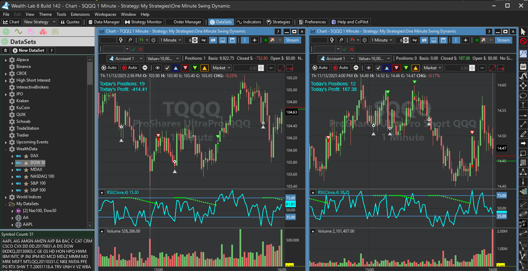Toggle the eye visibility icon in TQQQ trading panel
This screenshot has height=271, width=528.
pyautogui.click(x=157, y=68)
